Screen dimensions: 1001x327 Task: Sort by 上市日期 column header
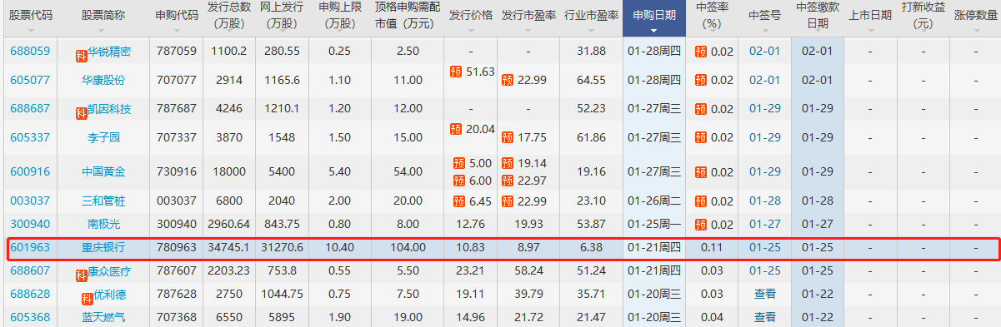(x=869, y=16)
